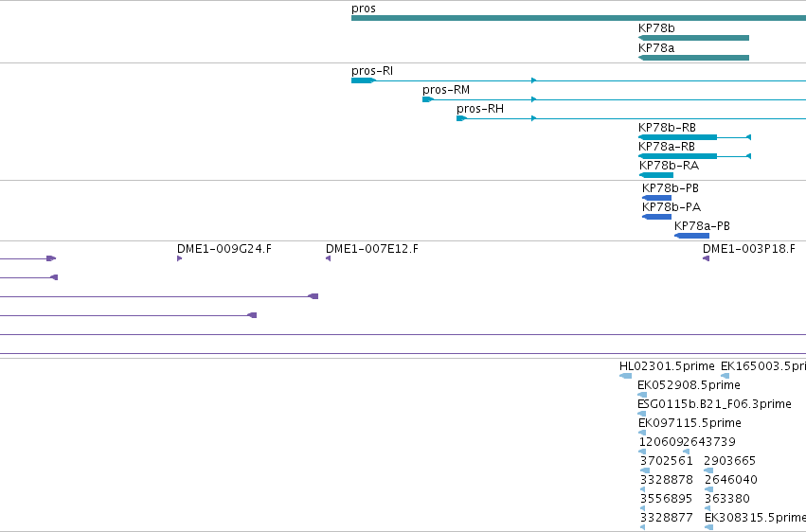Select the KP78b-RA transcript

(x=656, y=175)
